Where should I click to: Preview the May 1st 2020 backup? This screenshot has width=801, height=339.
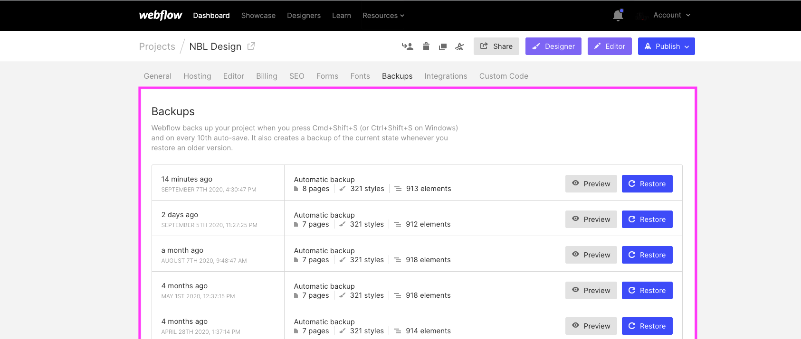click(591, 291)
